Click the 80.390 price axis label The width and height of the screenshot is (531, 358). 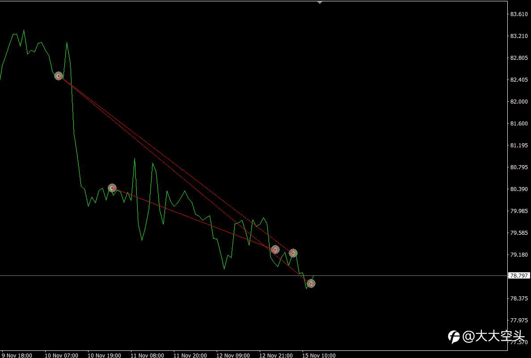pos(519,189)
